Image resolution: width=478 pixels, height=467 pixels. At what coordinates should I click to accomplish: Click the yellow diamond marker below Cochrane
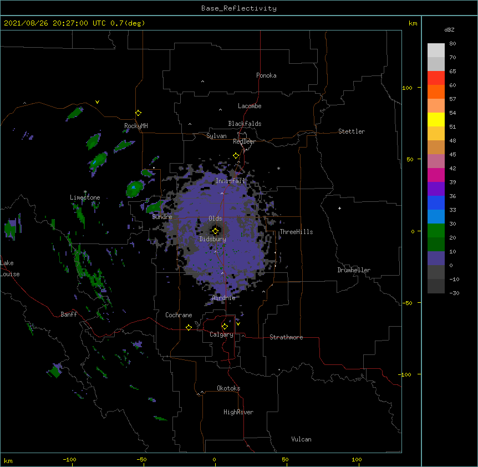(189, 327)
